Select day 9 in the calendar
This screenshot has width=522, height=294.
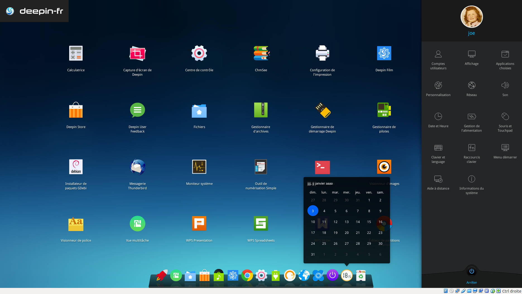[x=380, y=211]
